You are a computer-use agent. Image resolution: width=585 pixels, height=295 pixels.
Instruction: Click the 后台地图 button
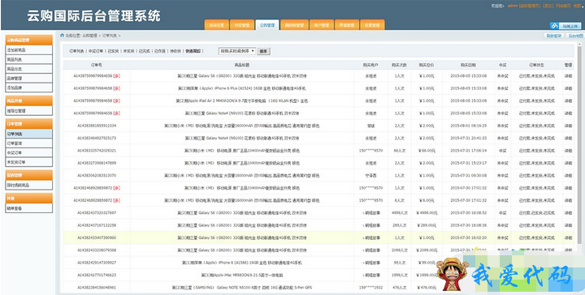(x=575, y=36)
